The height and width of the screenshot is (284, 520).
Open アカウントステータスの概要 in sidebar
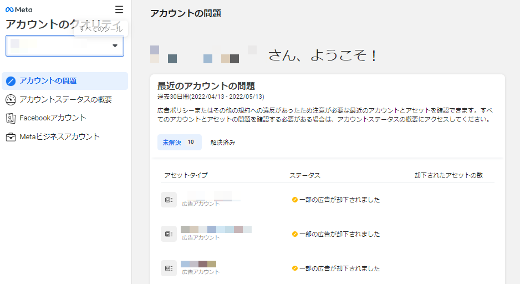pyautogui.click(x=65, y=100)
